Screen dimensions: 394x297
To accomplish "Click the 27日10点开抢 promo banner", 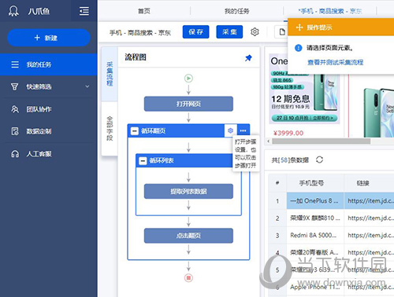I will tap(304, 118).
